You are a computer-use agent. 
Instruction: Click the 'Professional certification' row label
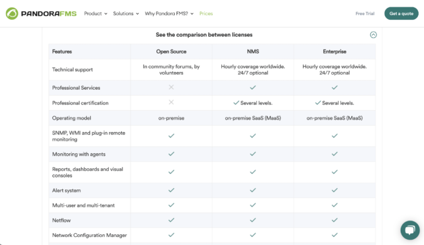click(80, 103)
